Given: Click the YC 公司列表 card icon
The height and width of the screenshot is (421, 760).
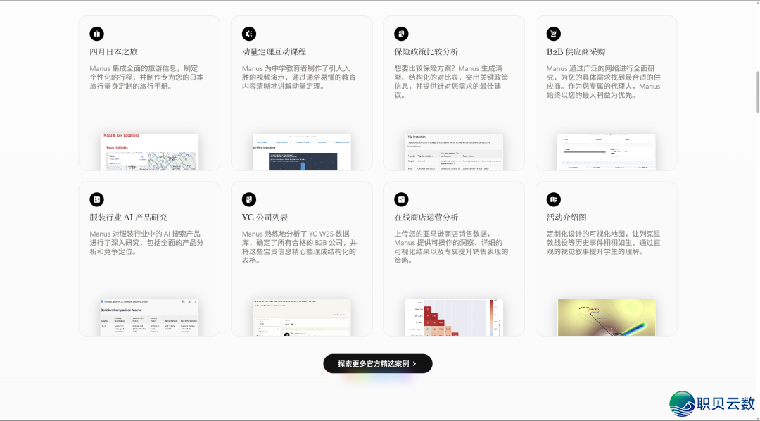Looking at the screenshot, I should pyautogui.click(x=249, y=199).
